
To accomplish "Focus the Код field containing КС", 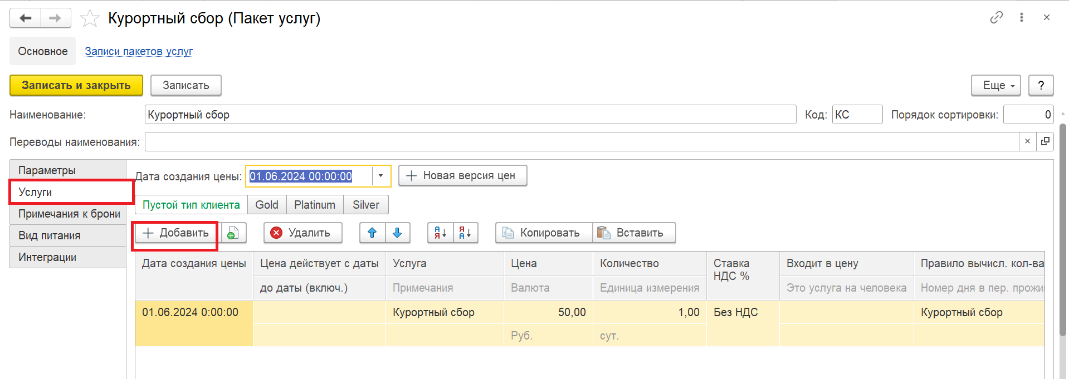I will coord(857,115).
